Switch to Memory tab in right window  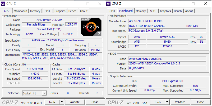click(x=141, y=11)
